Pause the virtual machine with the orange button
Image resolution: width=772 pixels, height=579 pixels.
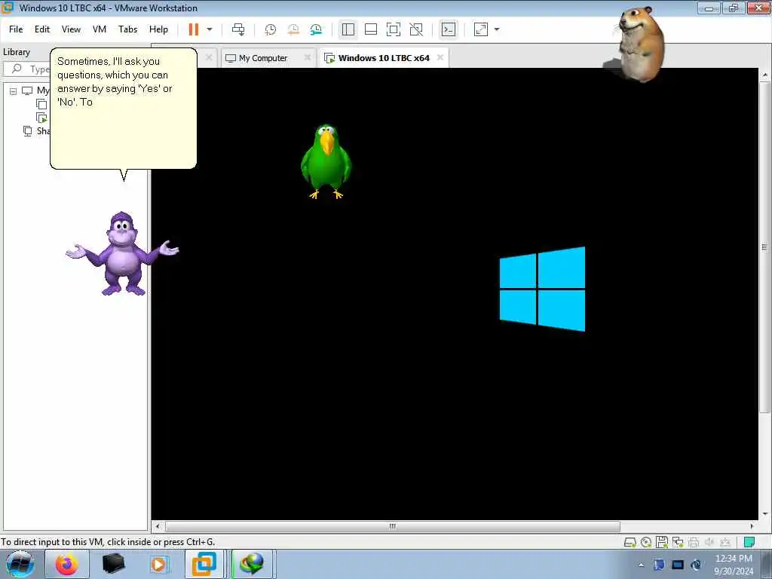194,29
